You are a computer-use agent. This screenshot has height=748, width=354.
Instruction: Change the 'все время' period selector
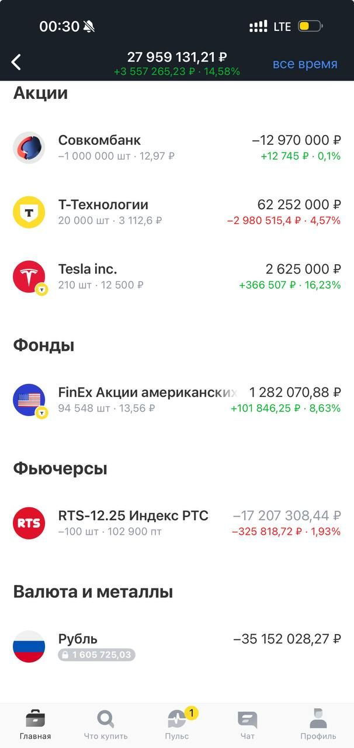(305, 64)
